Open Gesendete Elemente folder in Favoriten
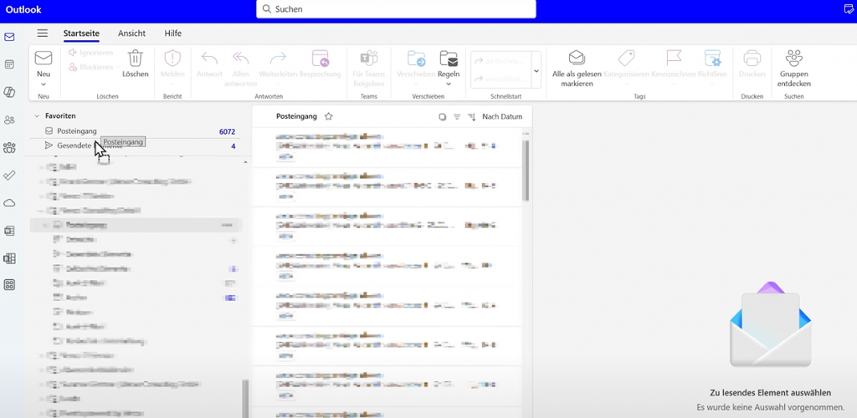 coord(136,145)
